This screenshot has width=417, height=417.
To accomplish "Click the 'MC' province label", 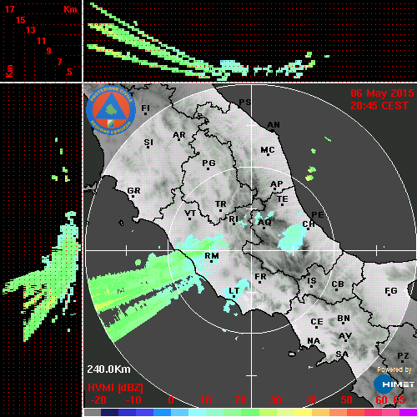I will pyautogui.click(x=268, y=150).
